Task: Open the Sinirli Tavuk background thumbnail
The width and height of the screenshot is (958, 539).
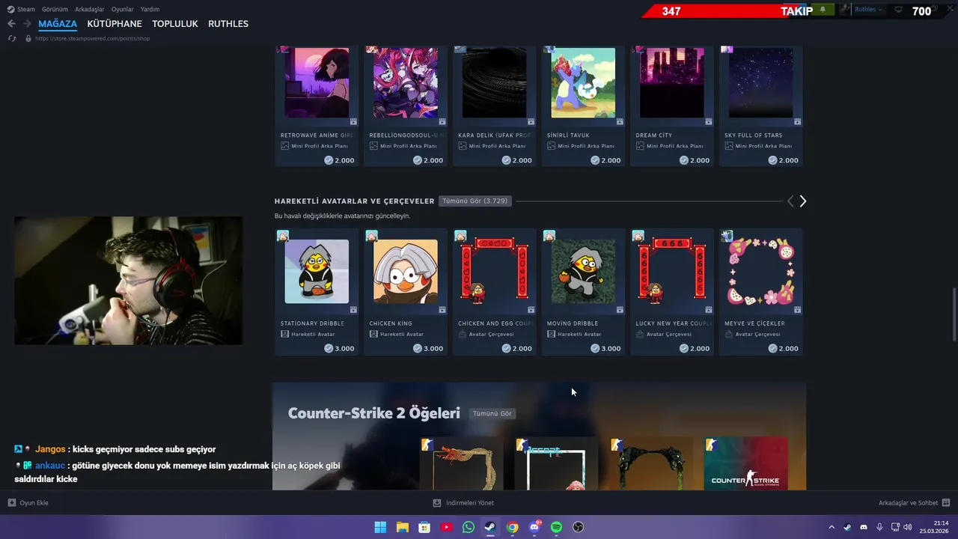Action: click(x=583, y=82)
